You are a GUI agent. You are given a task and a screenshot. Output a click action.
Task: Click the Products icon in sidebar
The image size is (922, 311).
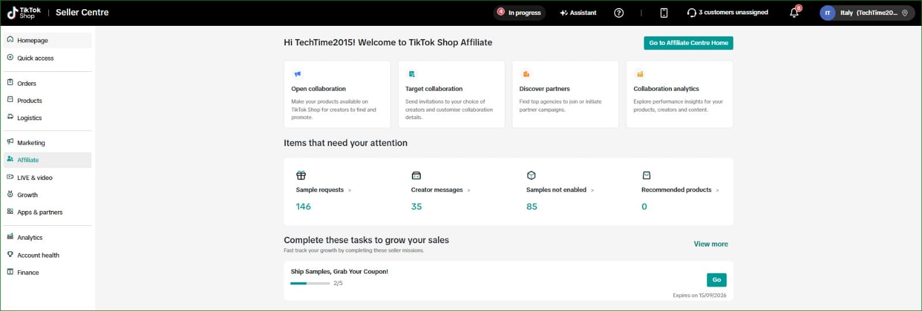tap(10, 100)
